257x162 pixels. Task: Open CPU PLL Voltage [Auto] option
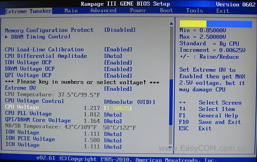pyautogui.click(x=113, y=115)
